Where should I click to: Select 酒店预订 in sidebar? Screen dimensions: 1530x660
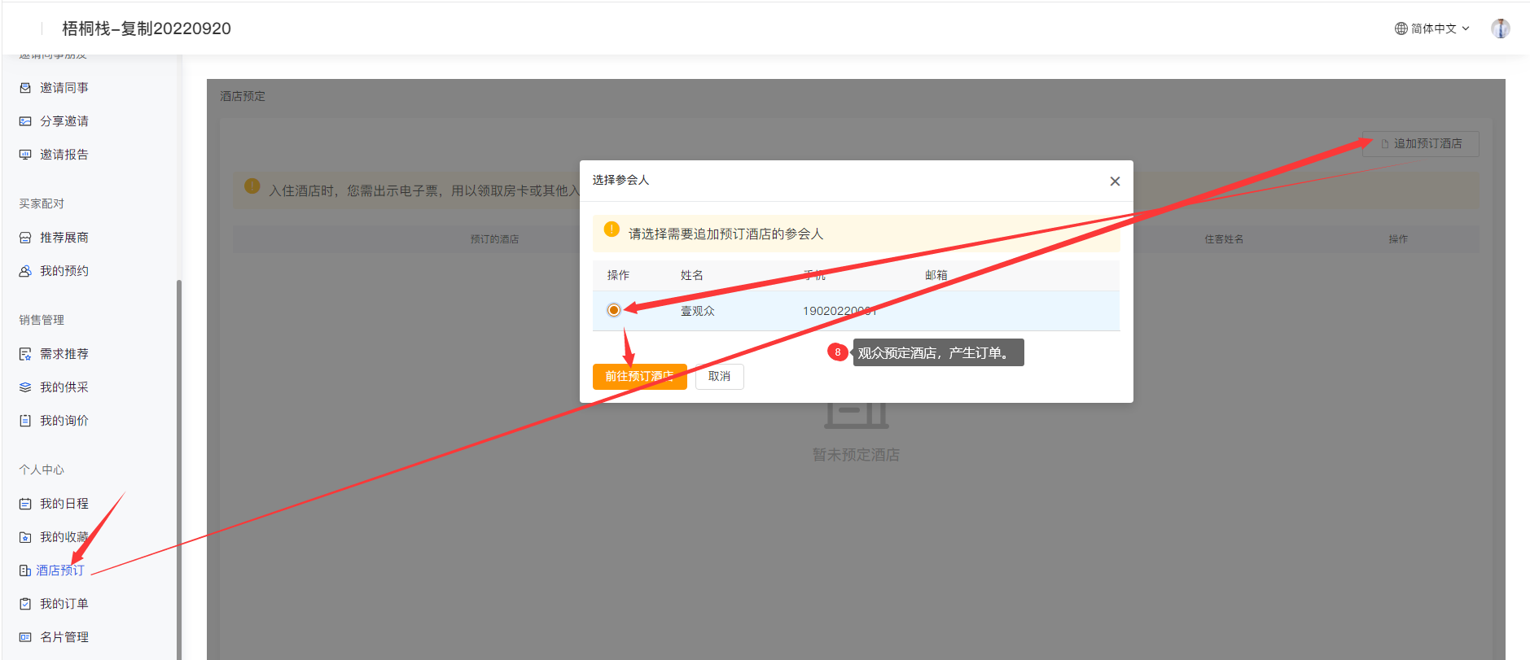tap(60, 570)
